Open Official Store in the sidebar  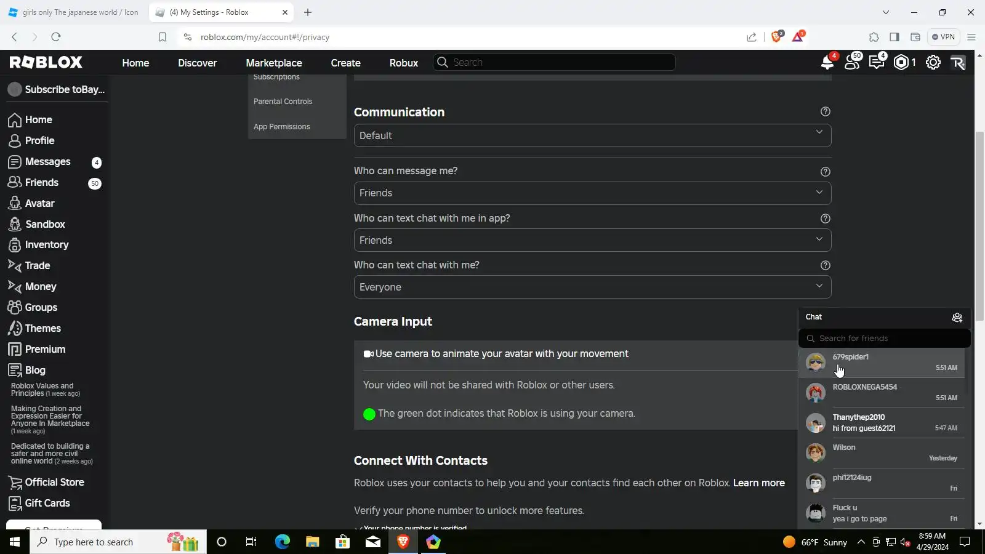(55, 482)
